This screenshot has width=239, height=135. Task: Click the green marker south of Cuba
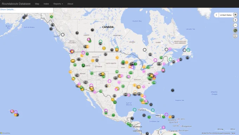pyautogui.click(x=149, y=117)
